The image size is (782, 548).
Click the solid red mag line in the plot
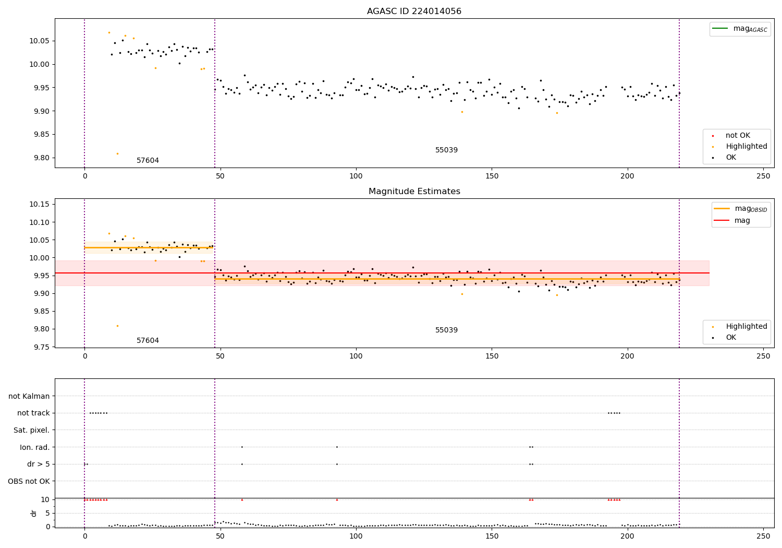pos(382,273)
